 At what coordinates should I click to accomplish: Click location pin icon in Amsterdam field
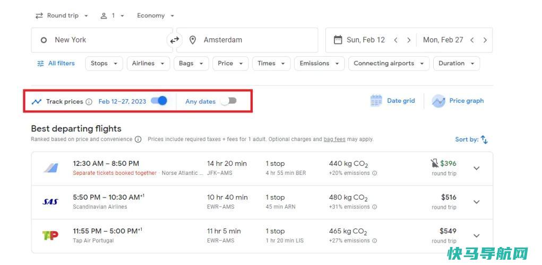pos(193,40)
